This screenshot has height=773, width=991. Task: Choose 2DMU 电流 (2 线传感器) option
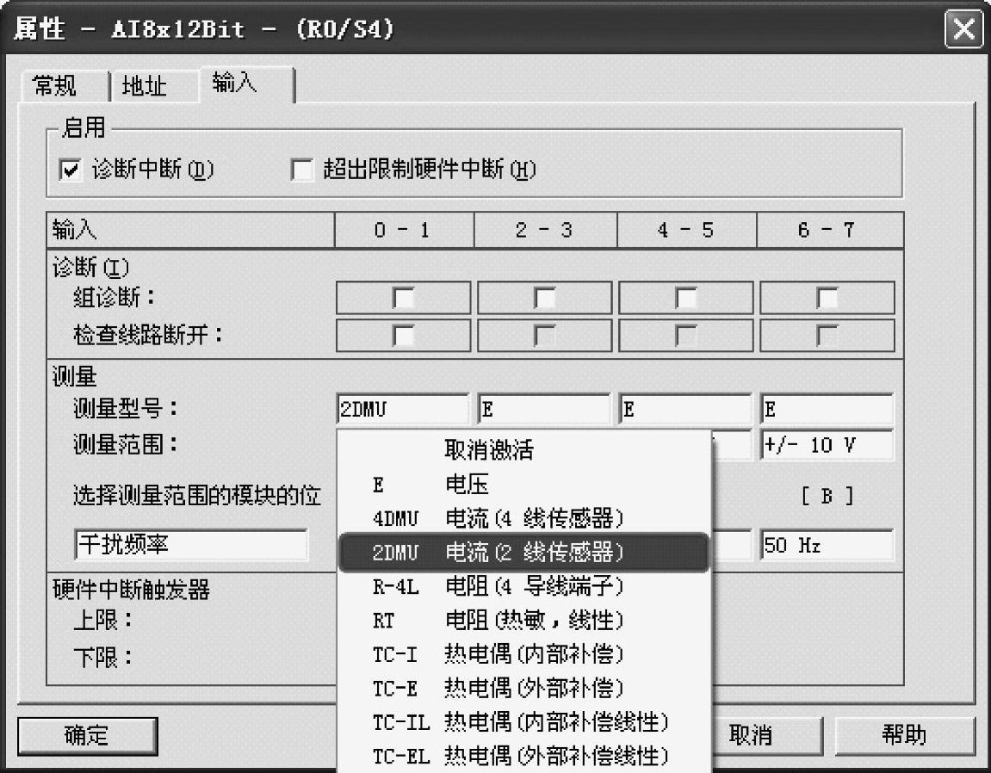click(524, 553)
